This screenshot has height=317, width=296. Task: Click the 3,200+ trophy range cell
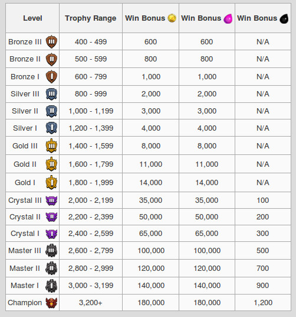click(x=91, y=303)
